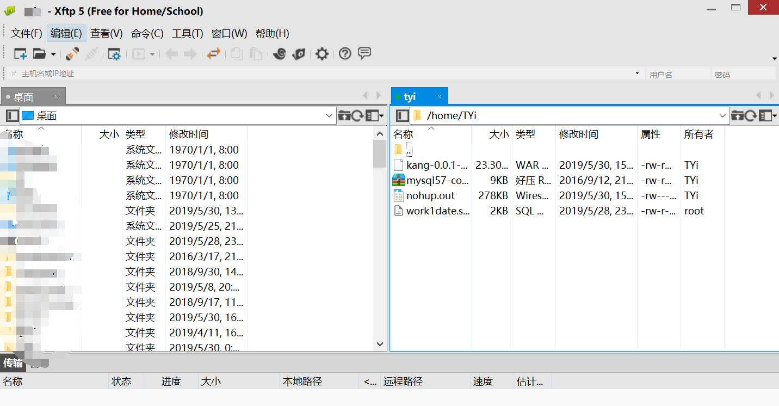The image size is (779, 406).
Task: Sort local files by 类型 column
Action: click(x=144, y=134)
